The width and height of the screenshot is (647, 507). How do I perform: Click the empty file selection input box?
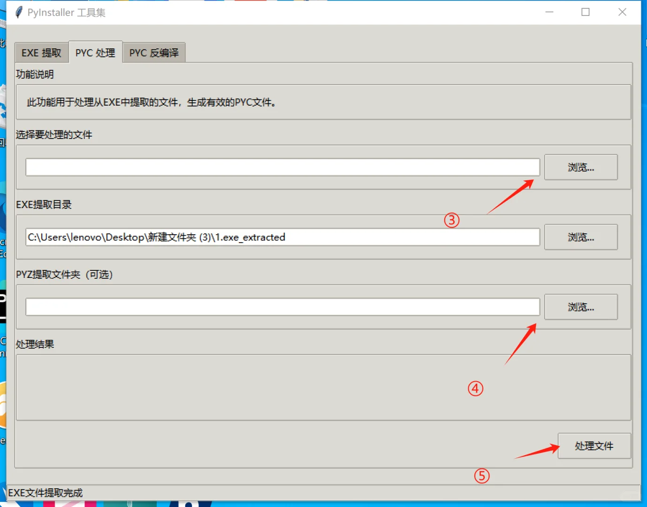[282, 167]
